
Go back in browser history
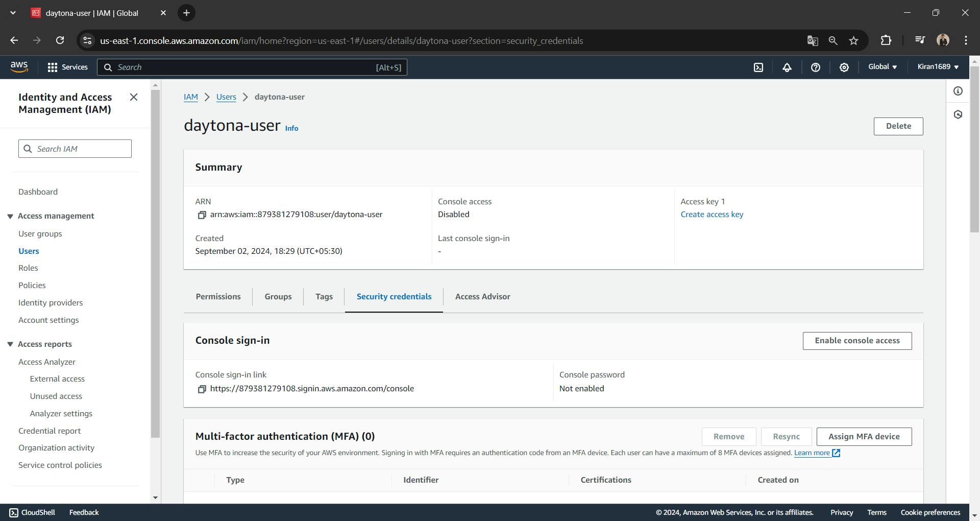(14, 40)
